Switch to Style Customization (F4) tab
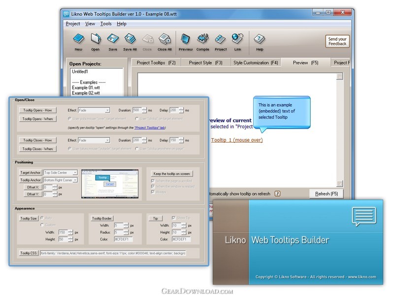The height and width of the screenshot is (295, 394). click(256, 63)
